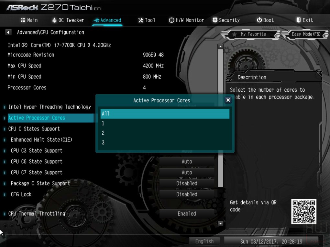Select 1 active processor core
Viewport: 330px width, 247px height.
point(165,123)
